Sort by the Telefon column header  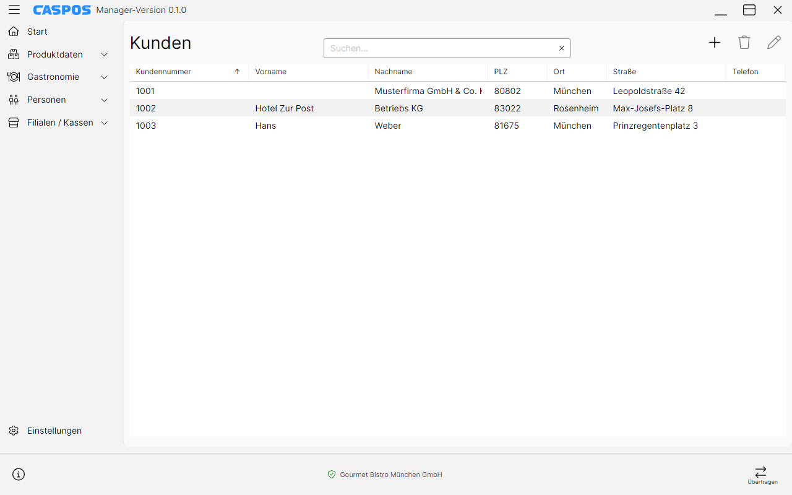(x=755, y=72)
